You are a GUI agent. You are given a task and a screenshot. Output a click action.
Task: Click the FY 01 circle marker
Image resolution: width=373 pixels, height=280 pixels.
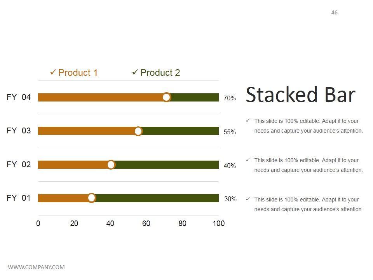92,198
